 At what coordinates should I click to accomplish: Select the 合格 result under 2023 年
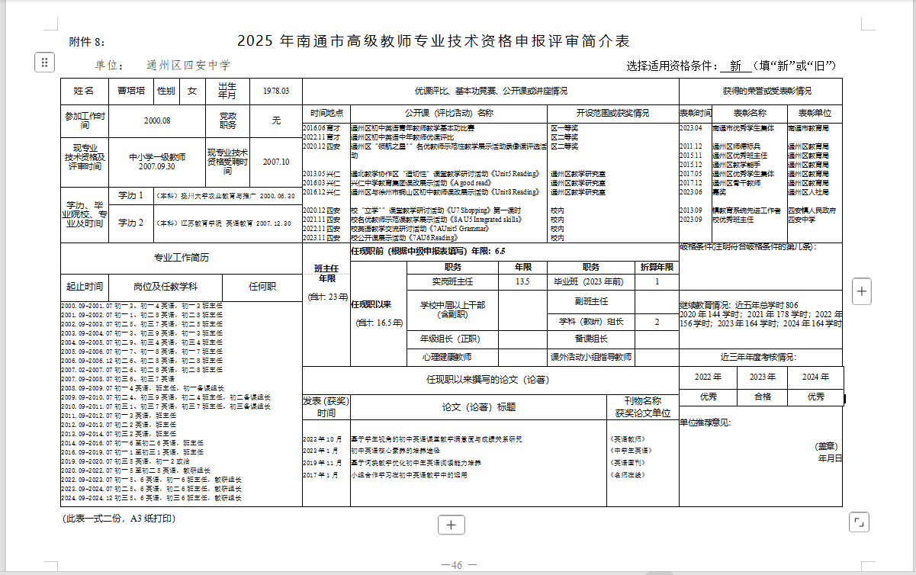point(762,397)
